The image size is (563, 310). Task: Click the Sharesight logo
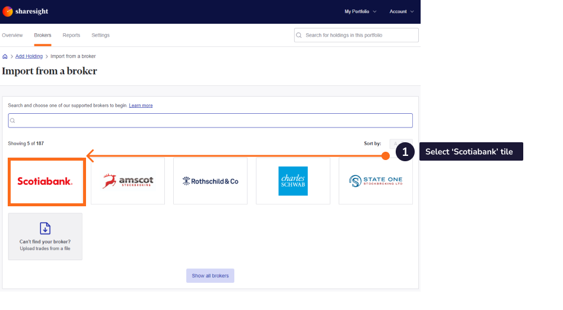coord(25,11)
